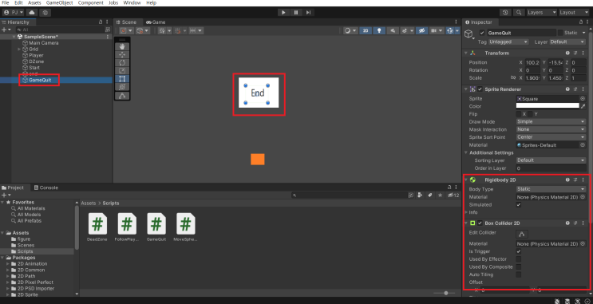
Task: Click the Project panel search field
Action: tap(349, 195)
